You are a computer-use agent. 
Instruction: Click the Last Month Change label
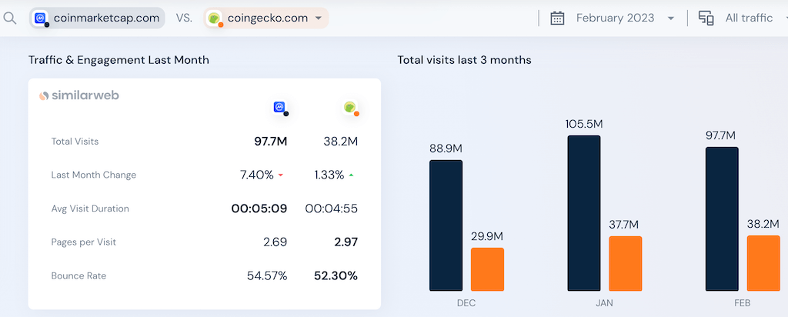(x=93, y=175)
